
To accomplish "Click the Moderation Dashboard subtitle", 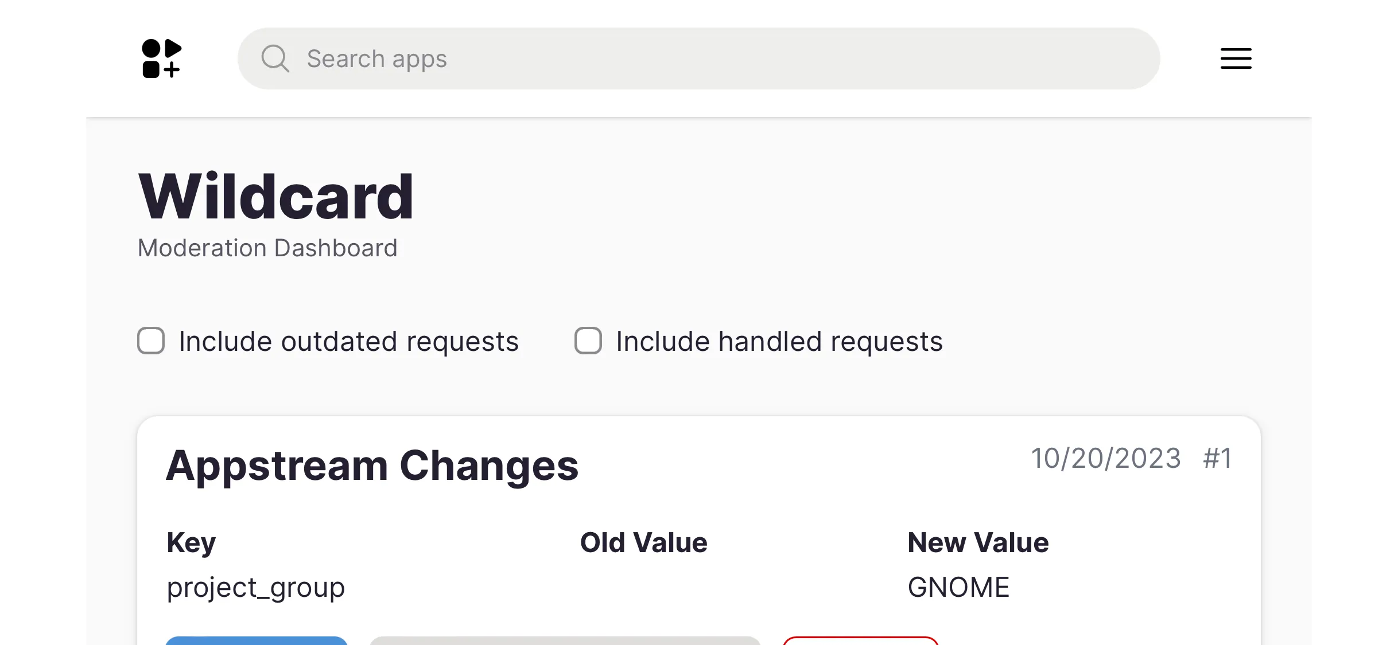I will point(267,248).
